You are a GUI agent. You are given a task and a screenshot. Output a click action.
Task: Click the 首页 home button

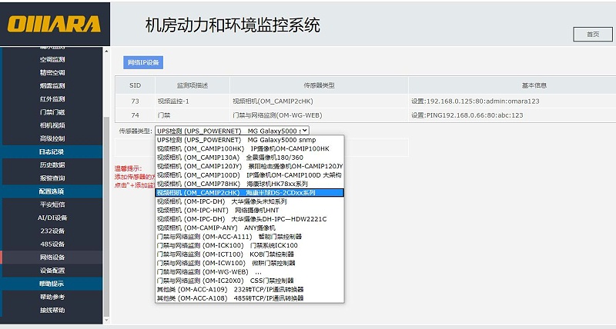pos(592,34)
